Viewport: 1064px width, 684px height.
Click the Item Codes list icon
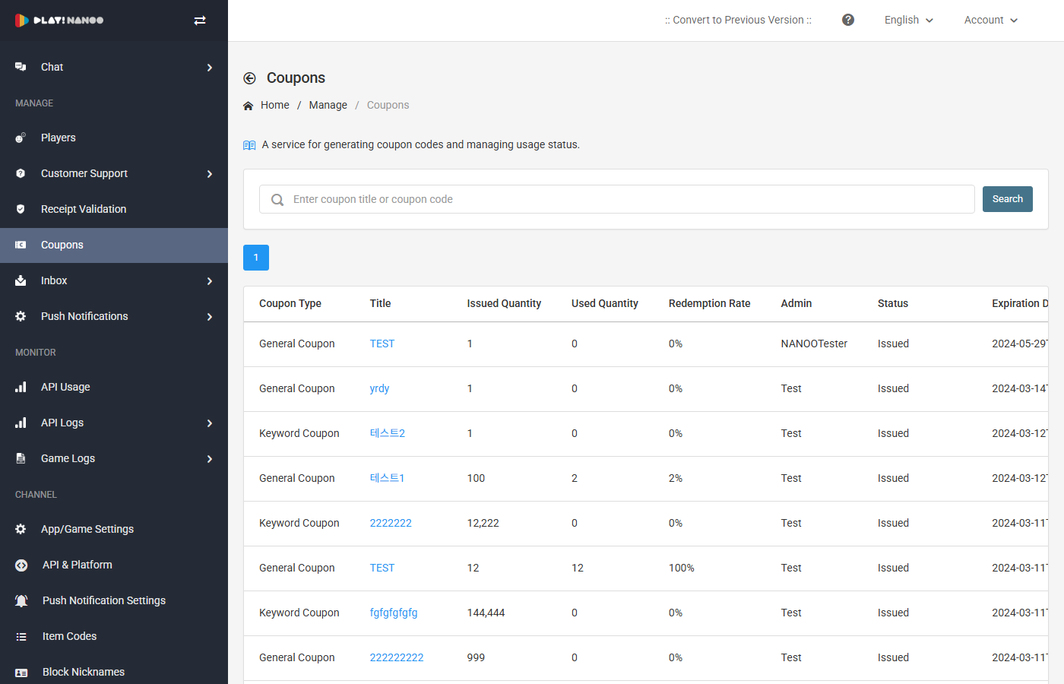click(21, 636)
